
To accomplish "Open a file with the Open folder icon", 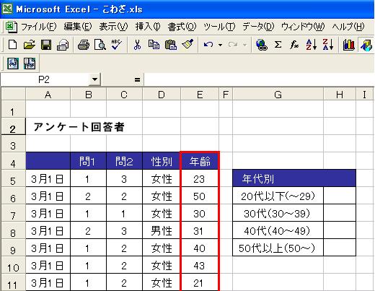I will click(30, 45).
